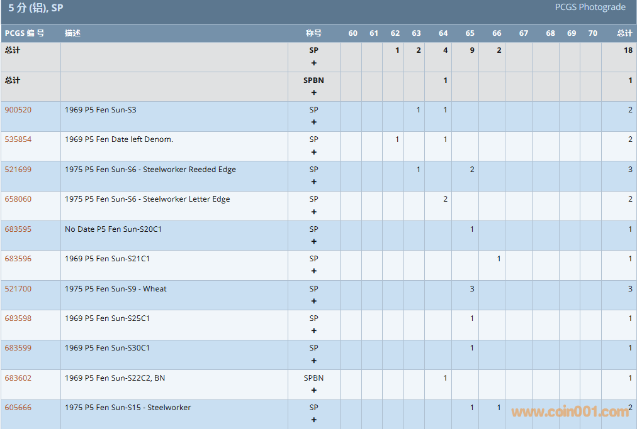637x429 pixels.
Task: Open the 605666 coin entry
Action: click(18, 408)
